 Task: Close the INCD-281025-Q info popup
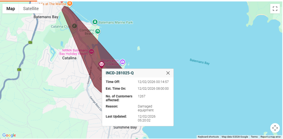168,73
